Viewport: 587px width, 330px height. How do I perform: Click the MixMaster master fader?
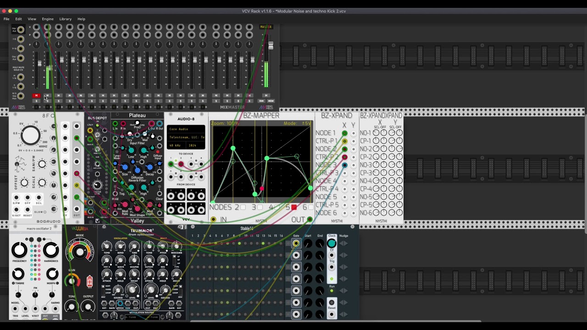point(271,45)
